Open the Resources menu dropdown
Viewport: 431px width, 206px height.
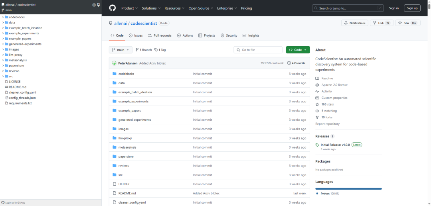tap(174, 8)
